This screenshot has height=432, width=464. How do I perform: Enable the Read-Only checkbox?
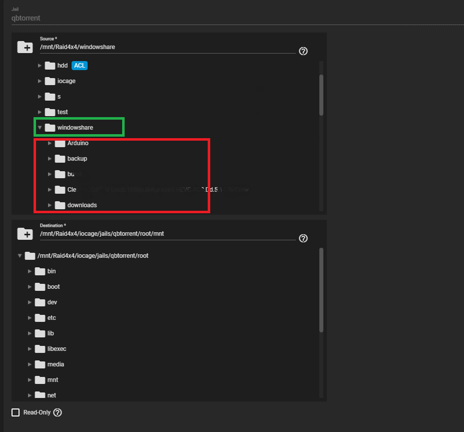click(16, 412)
